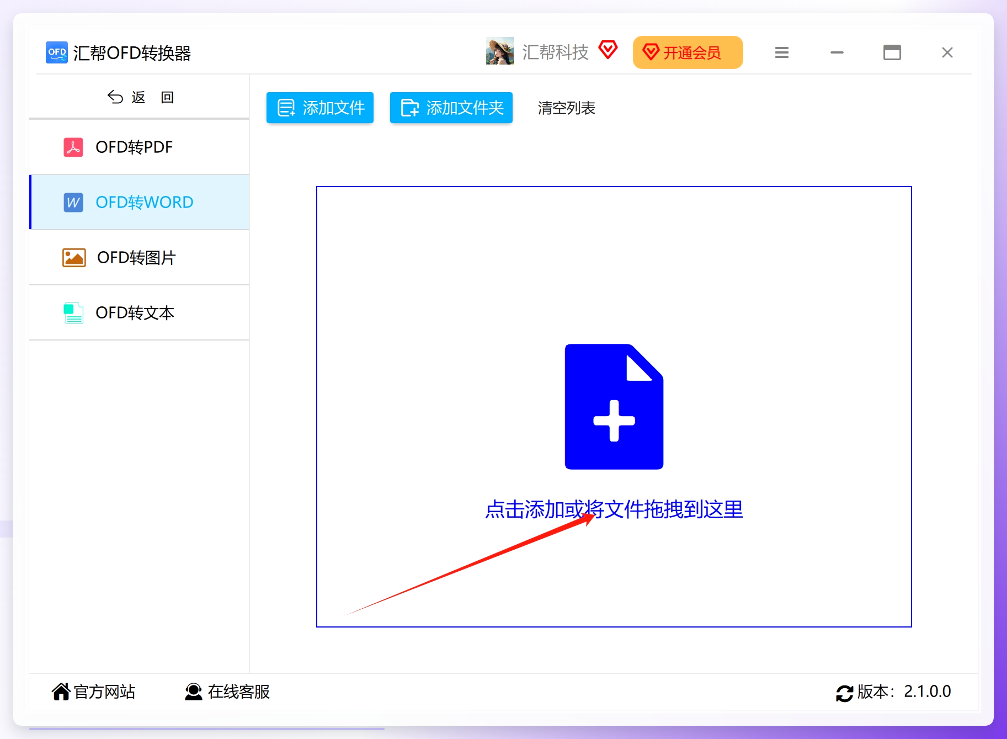Minimize the converter window
Image resolution: width=1007 pixels, height=739 pixels.
[x=836, y=52]
